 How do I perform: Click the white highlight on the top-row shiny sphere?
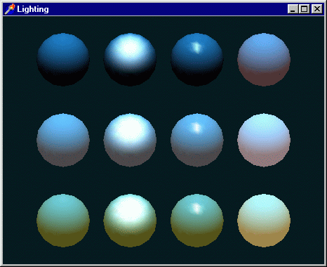point(129,48)
